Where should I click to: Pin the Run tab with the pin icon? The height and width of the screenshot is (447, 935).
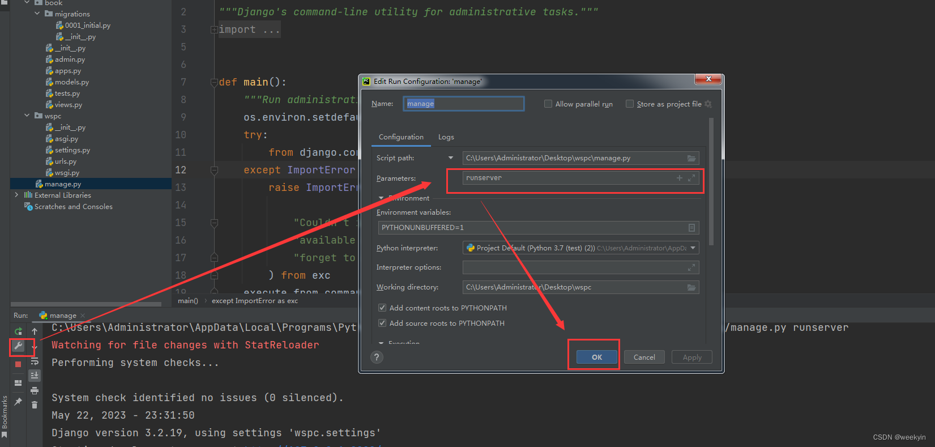coord(18,402)
